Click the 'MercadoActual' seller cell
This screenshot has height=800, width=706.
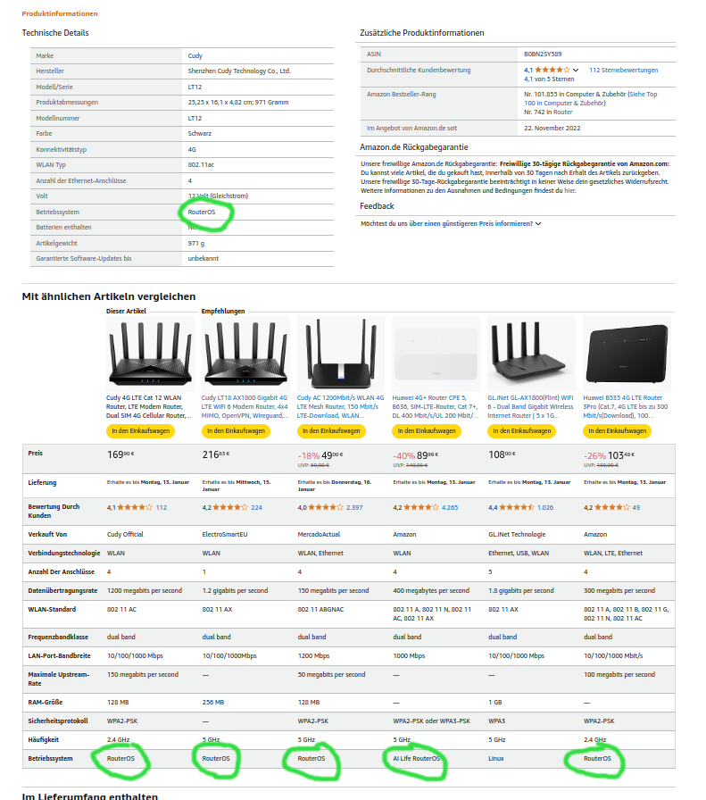pyautogui.click(x=319, y=535)
